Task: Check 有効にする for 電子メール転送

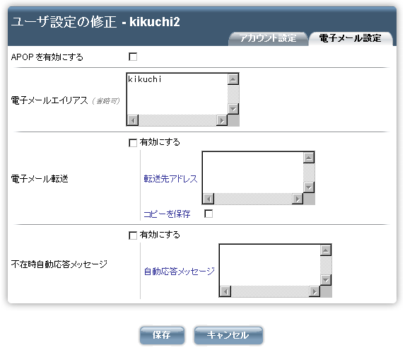Action: 133,143
